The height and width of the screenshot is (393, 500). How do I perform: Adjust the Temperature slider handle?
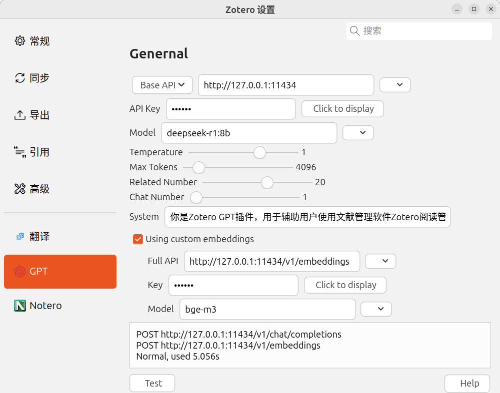coord(259,152)
